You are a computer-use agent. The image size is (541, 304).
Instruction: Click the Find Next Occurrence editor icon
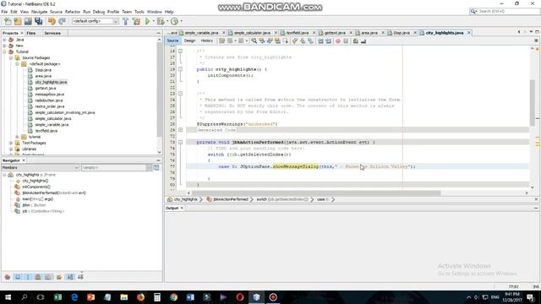click(270, 41)
